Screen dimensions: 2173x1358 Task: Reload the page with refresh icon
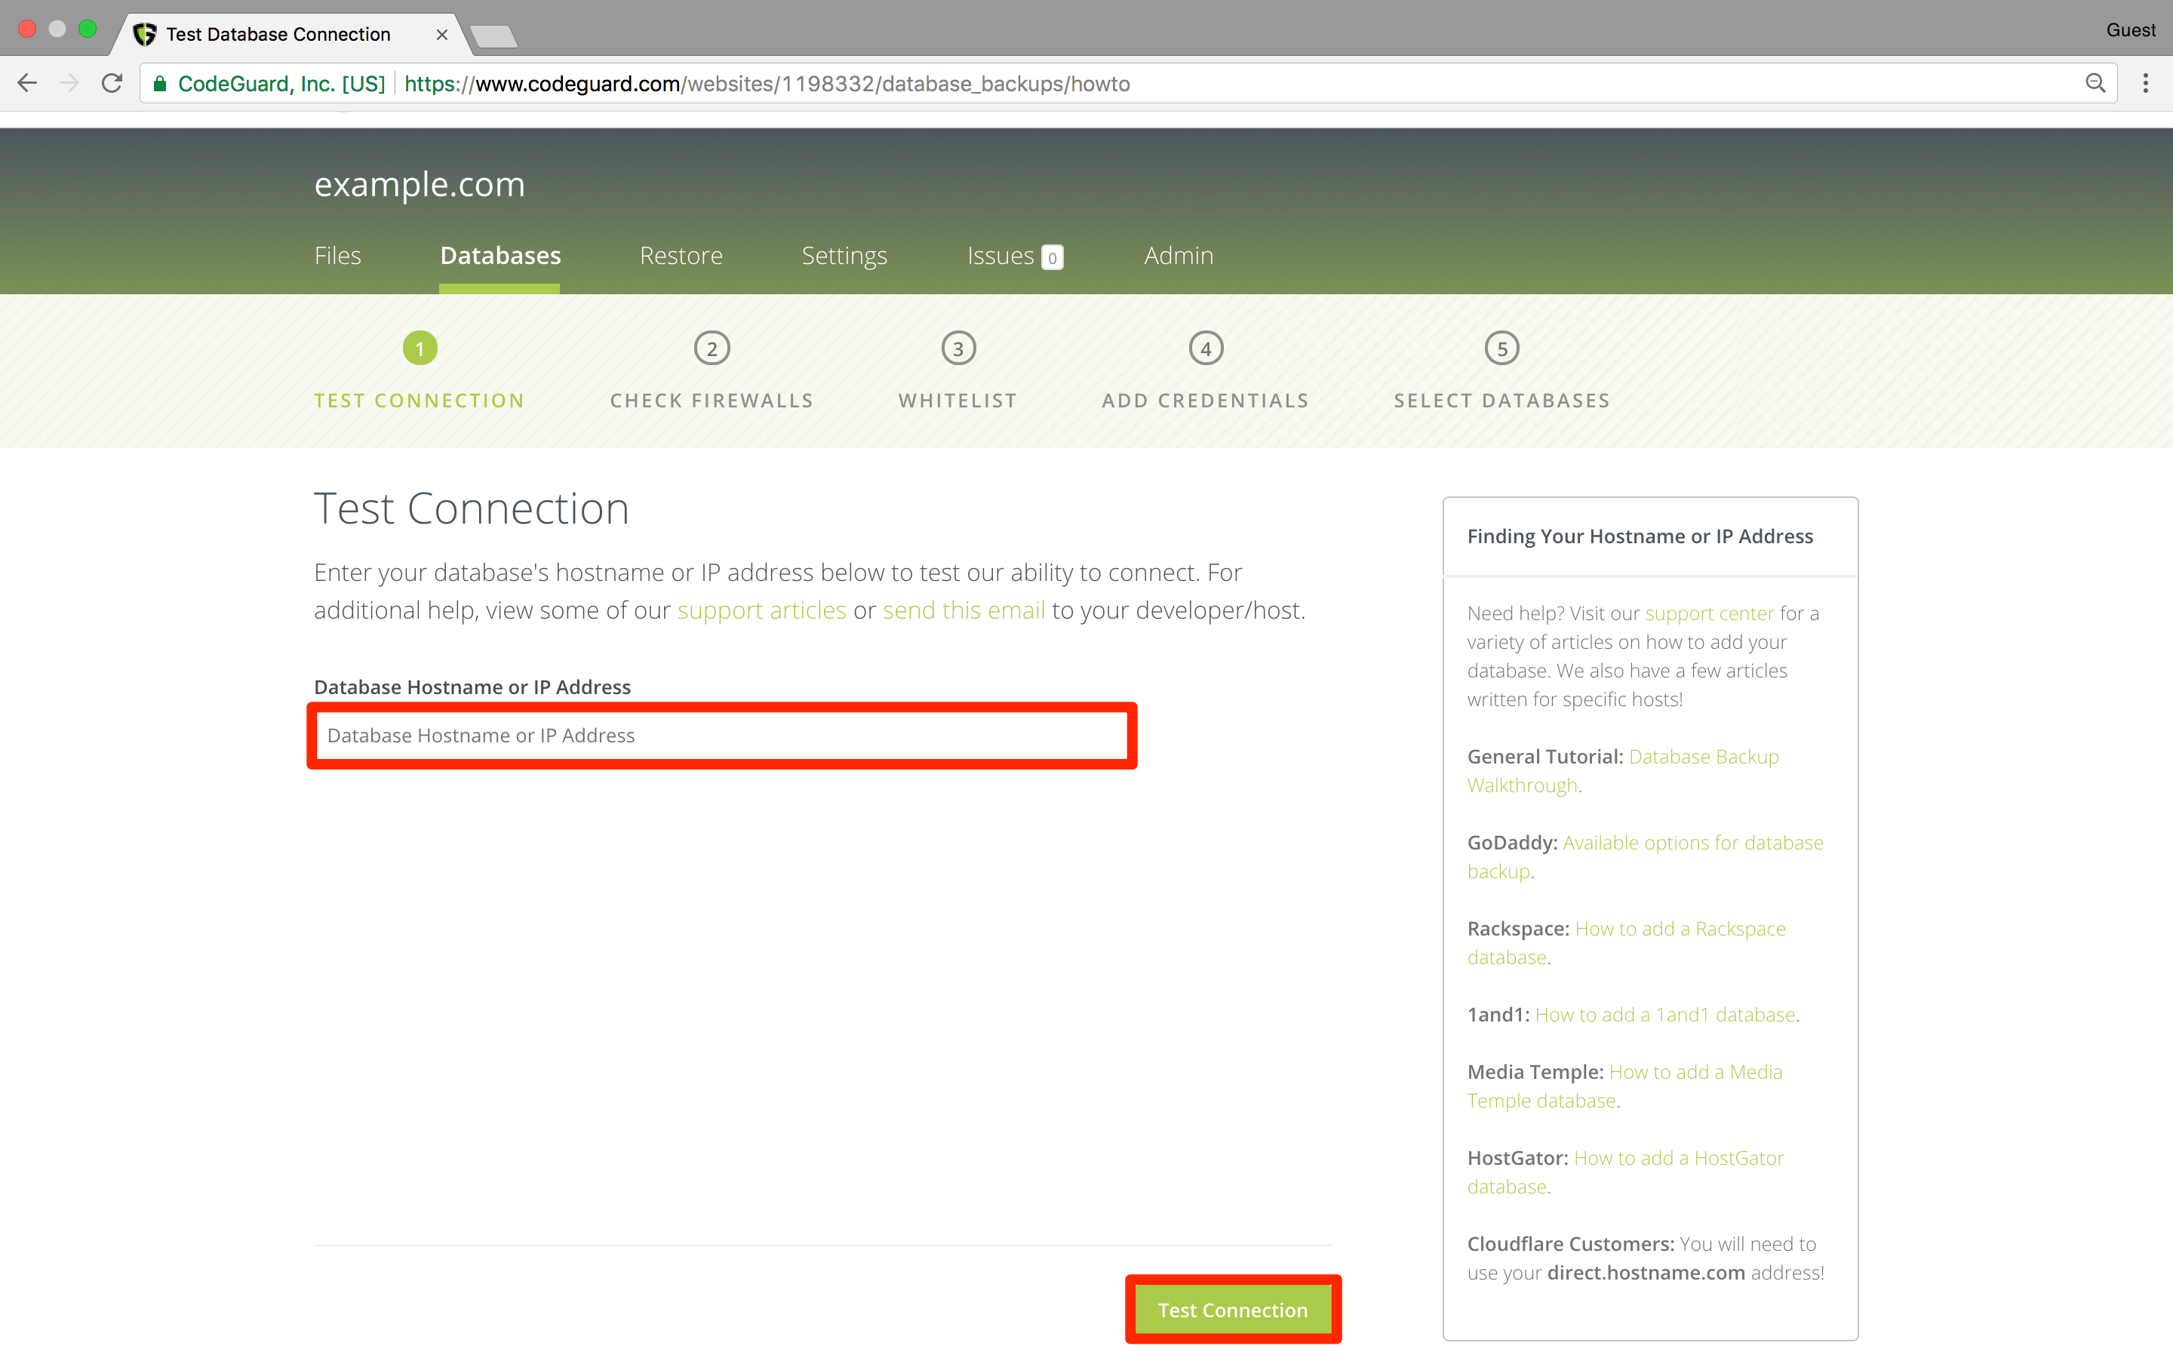coord(112,84)
